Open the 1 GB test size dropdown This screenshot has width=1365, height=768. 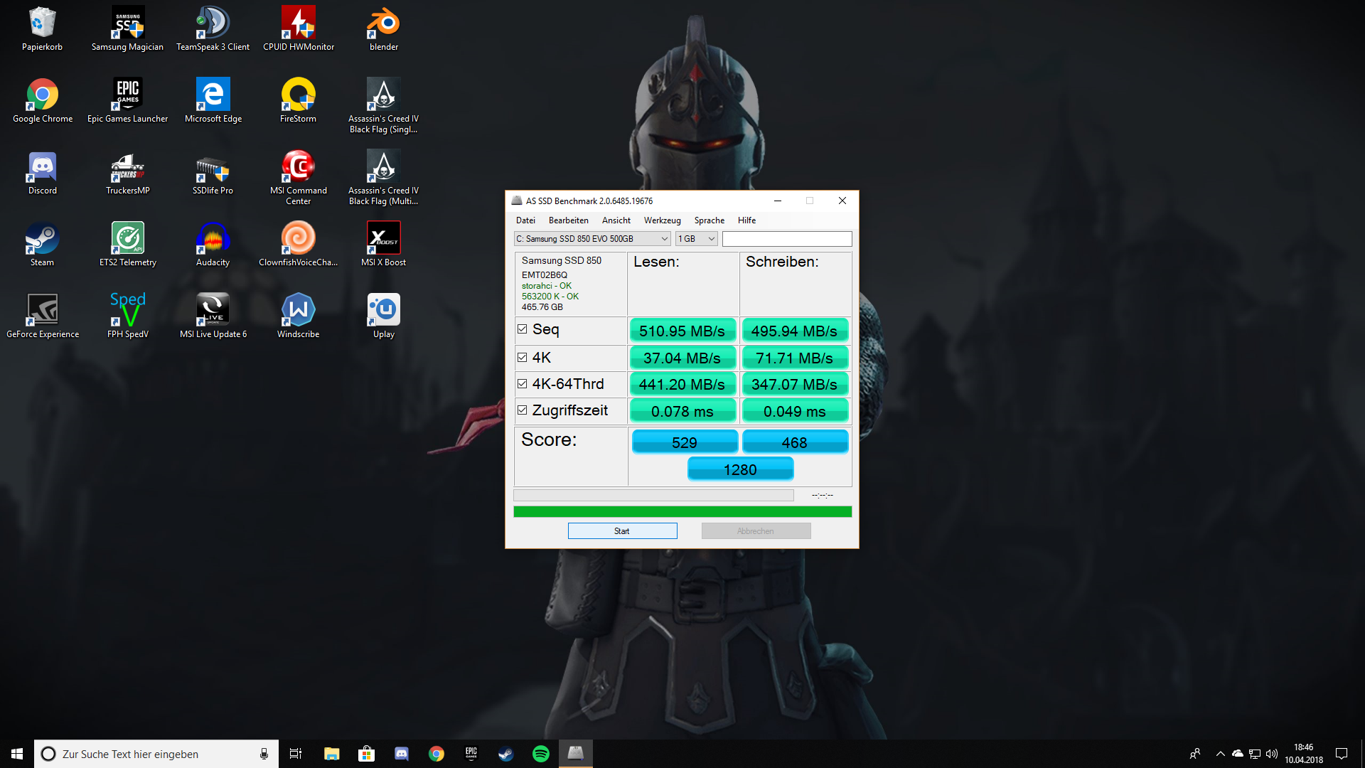[696, 239]
